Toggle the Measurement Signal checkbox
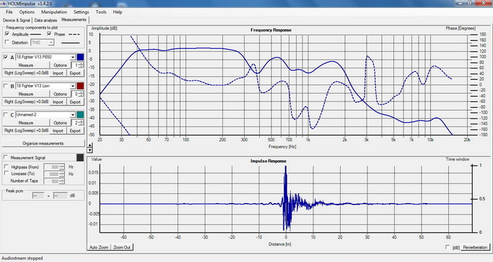 (6, 158)
